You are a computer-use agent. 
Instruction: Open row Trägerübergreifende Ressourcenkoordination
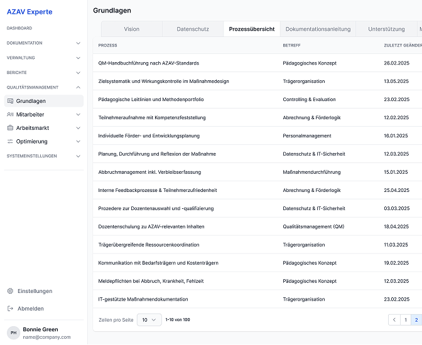tap(257, 245)
